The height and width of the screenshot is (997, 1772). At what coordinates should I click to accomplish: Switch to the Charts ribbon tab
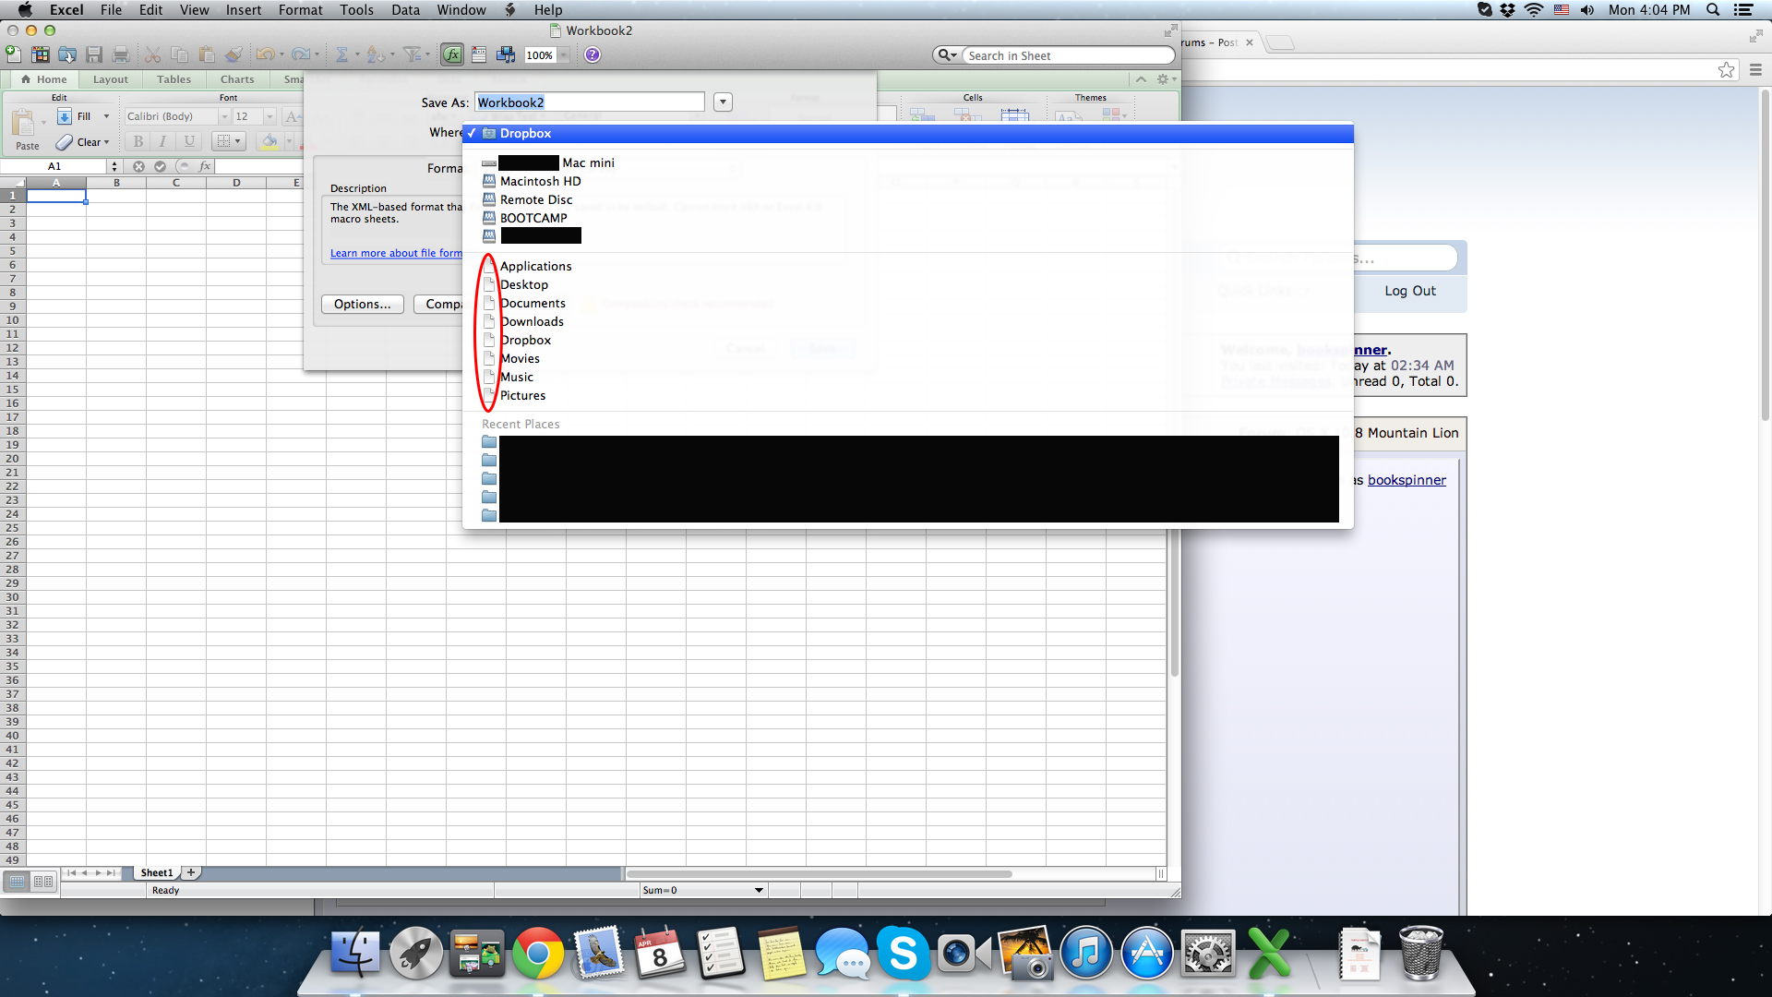coord(237,79)
